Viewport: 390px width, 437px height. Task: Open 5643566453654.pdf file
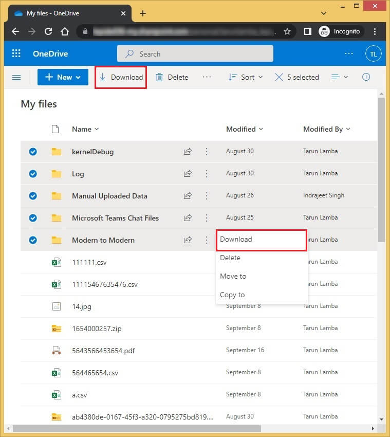(x=103, y=351)
